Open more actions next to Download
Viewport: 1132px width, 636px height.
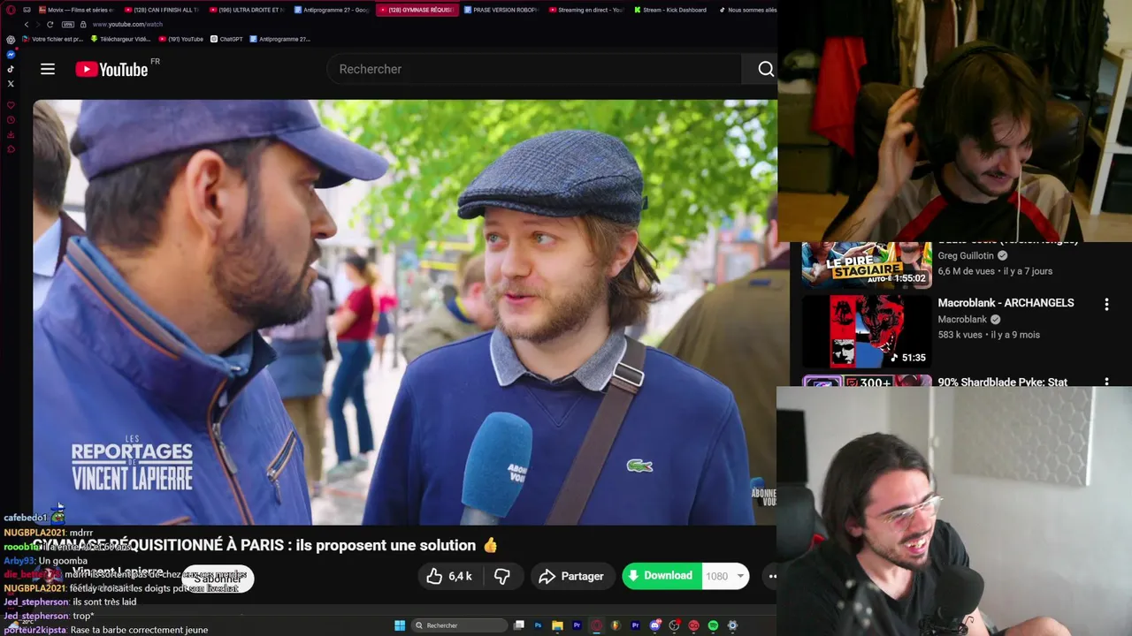coord(771,576)
